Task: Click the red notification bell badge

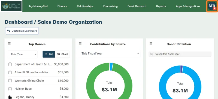Action: (x=215, y=8)
